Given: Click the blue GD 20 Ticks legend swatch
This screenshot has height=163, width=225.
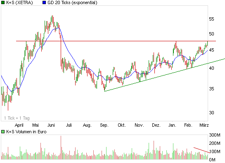Looking at the screenshot, I should click(x=44, y=2).
